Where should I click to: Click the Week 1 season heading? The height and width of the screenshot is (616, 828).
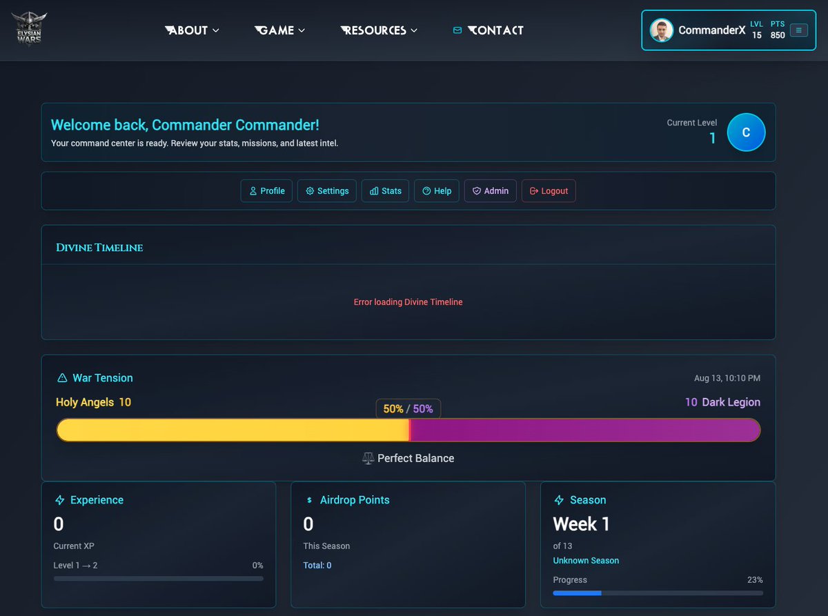(582, 524)
